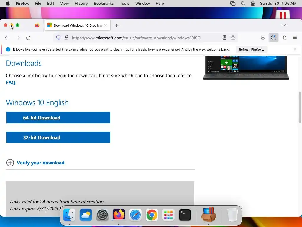Save page to Pocket
The image size is (302, 227).
tap(263, 38)
